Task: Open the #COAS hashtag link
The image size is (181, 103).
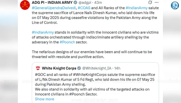Action: pyautogui.click(x=84, y=8)
